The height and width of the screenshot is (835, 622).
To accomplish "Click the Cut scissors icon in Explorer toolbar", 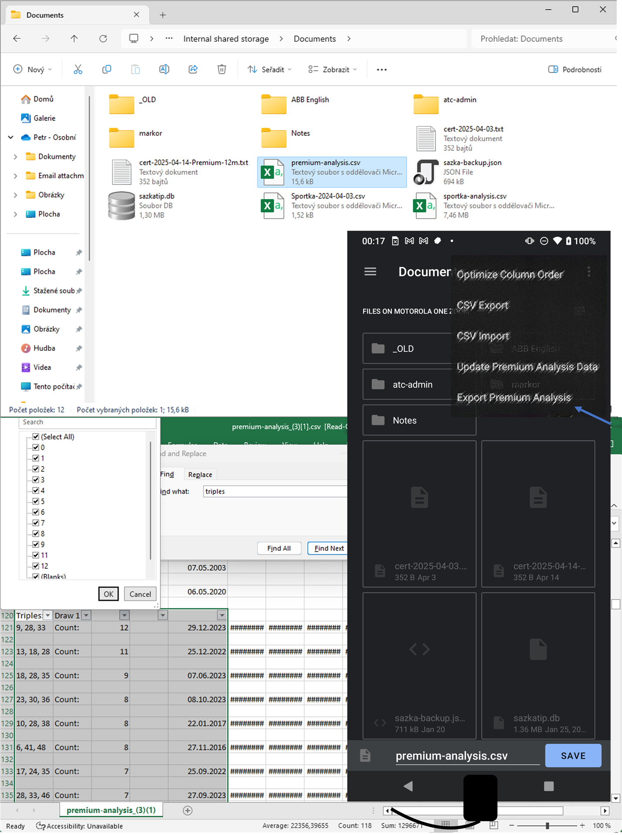I will (78, 69).
